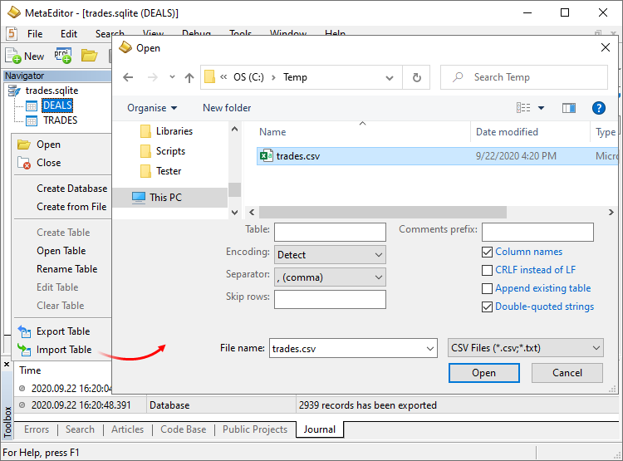
Task: Close the Toolbox panel with the x
Action: pos(7,364)
